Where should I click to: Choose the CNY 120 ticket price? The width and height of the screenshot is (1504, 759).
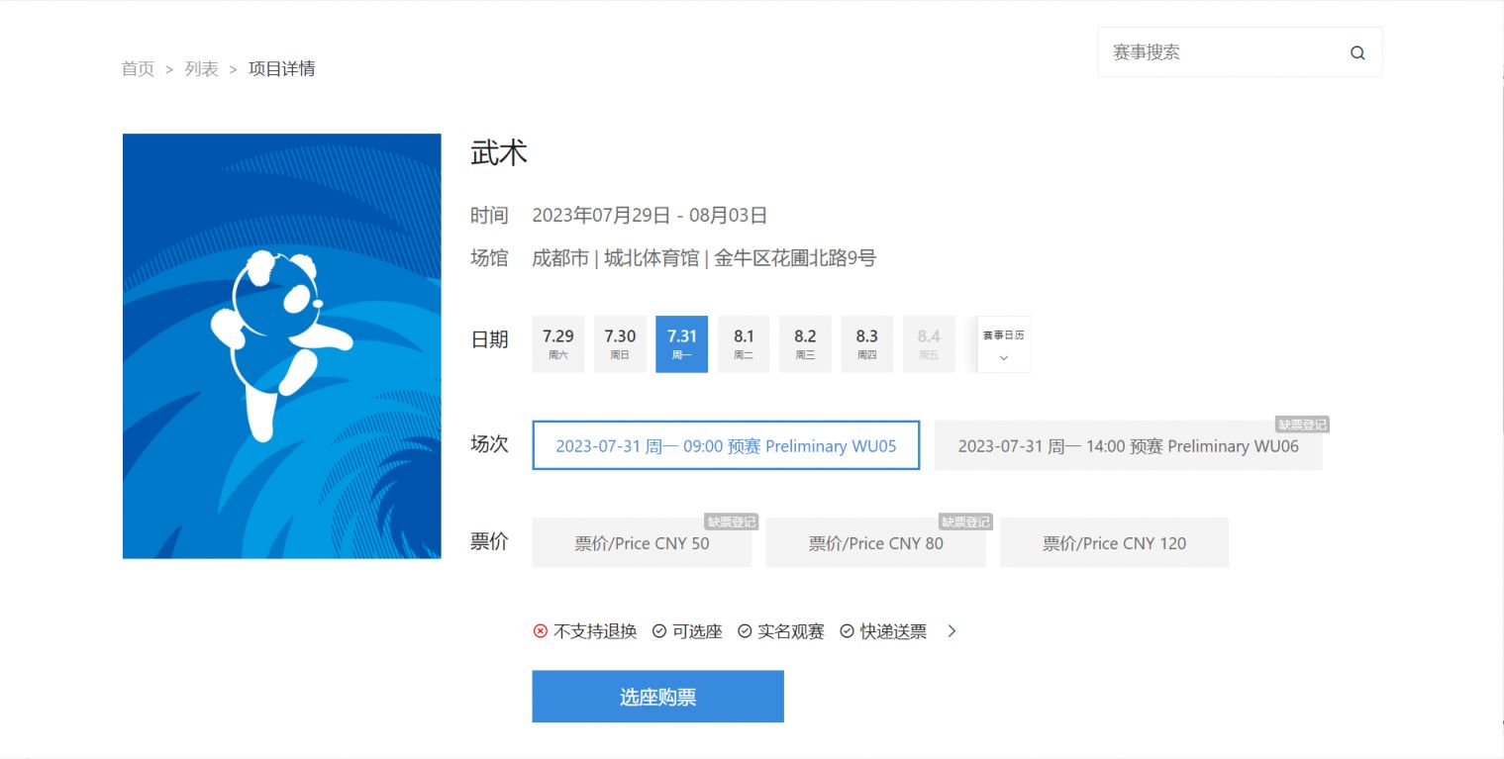click(x=1114, y=542)
